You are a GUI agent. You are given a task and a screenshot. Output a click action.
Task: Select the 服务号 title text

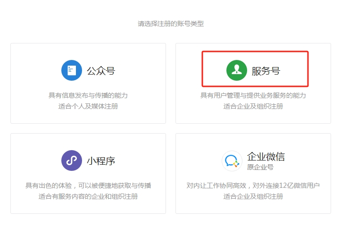click(x=266, y=71)
